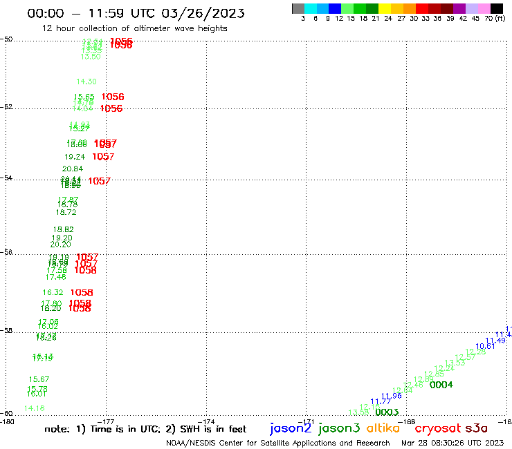The width and height of the screenshot is (512, 449).
Task: Select the longitude axis label -174
Action: coord(206,421)
